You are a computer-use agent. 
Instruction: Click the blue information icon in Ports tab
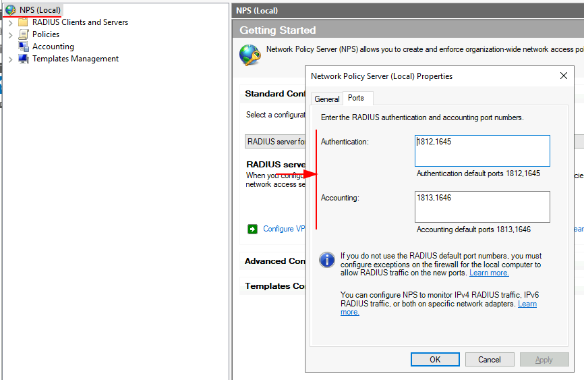(327, 260)
